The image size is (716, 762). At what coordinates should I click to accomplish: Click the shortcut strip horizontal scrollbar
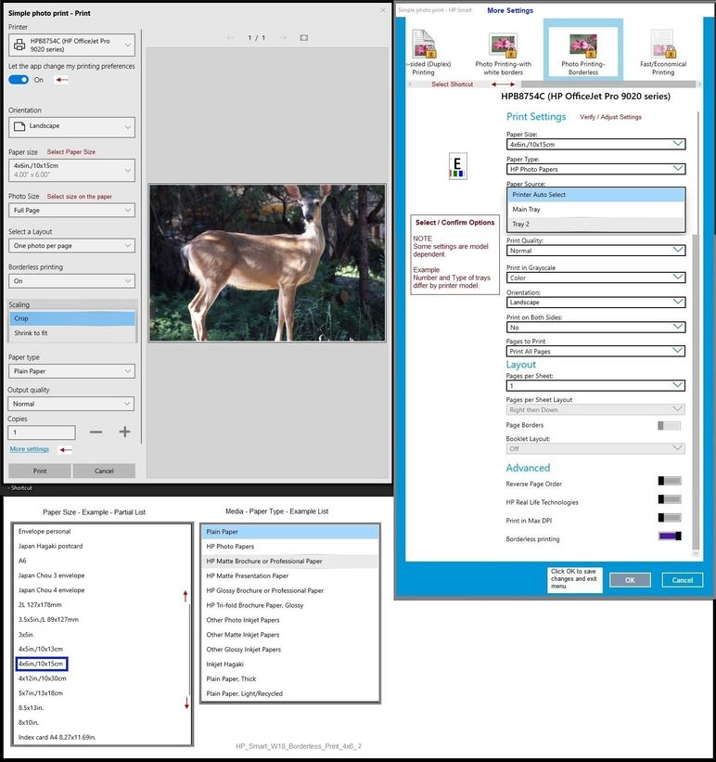point(607,84)
